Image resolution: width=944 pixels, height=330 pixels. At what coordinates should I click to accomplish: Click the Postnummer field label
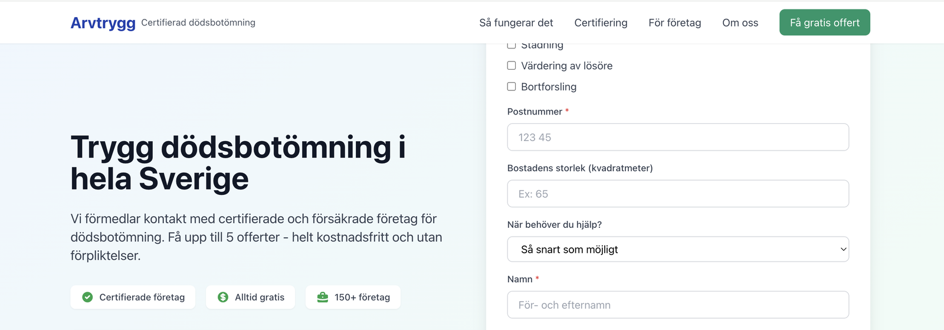pyautogui.click(x=535, y=112)
